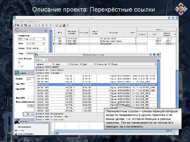Click the small icon above Order confirmation

[x=16, y=131]
